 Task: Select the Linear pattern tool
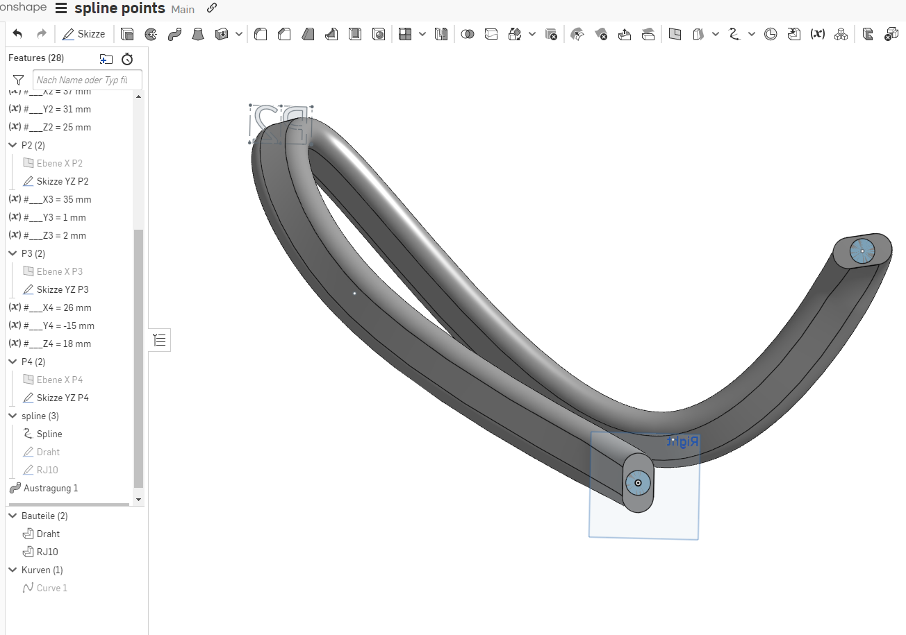[x=405, y=34]
